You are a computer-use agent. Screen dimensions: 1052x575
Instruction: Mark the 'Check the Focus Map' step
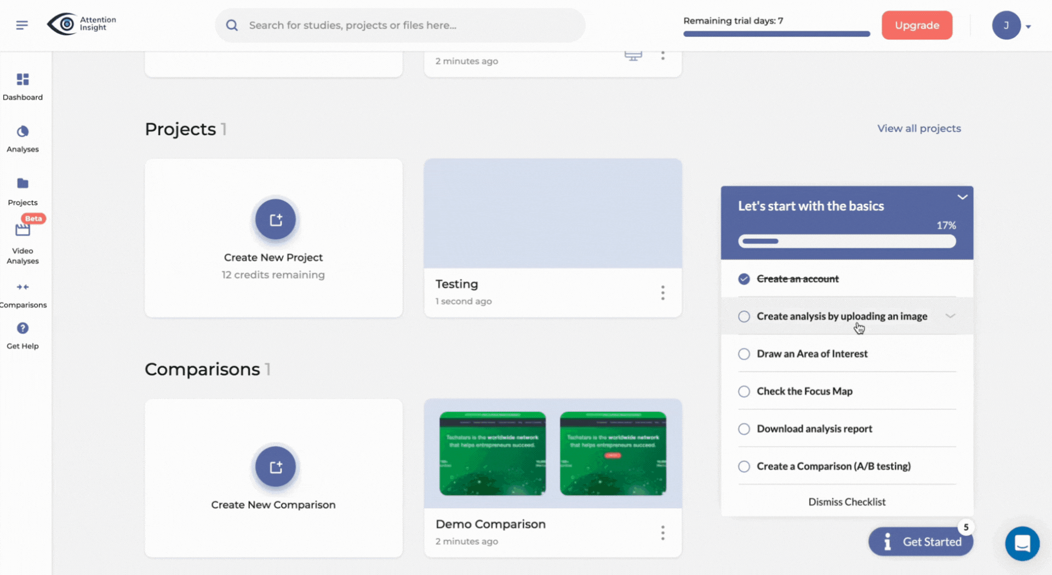tap(744, 391)
